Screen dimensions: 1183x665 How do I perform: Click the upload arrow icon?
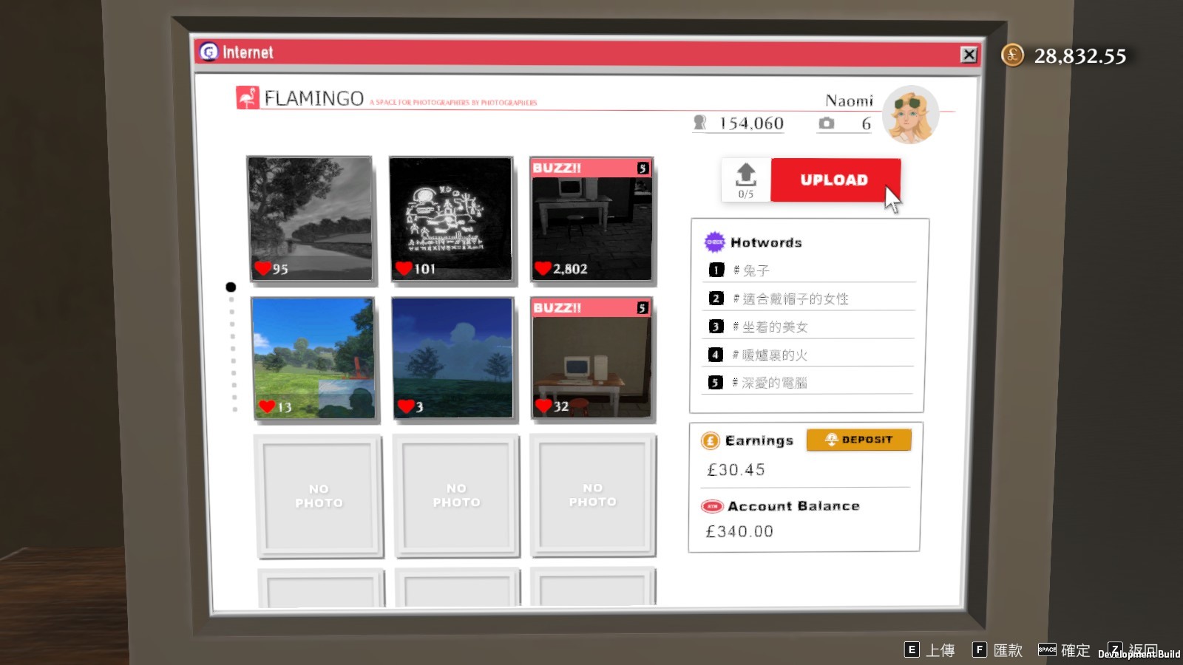[x=745, y=174]
